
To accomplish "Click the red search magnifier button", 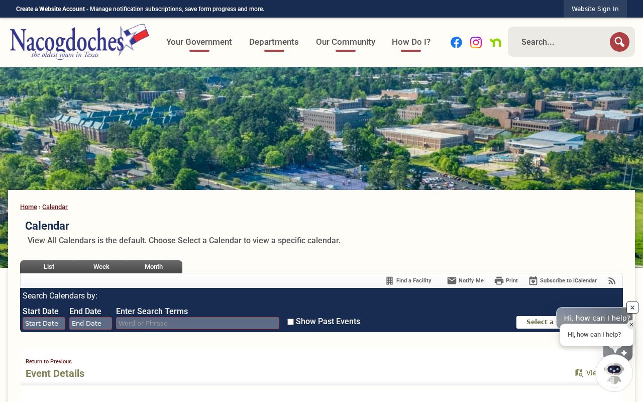I will click(619, 42).
